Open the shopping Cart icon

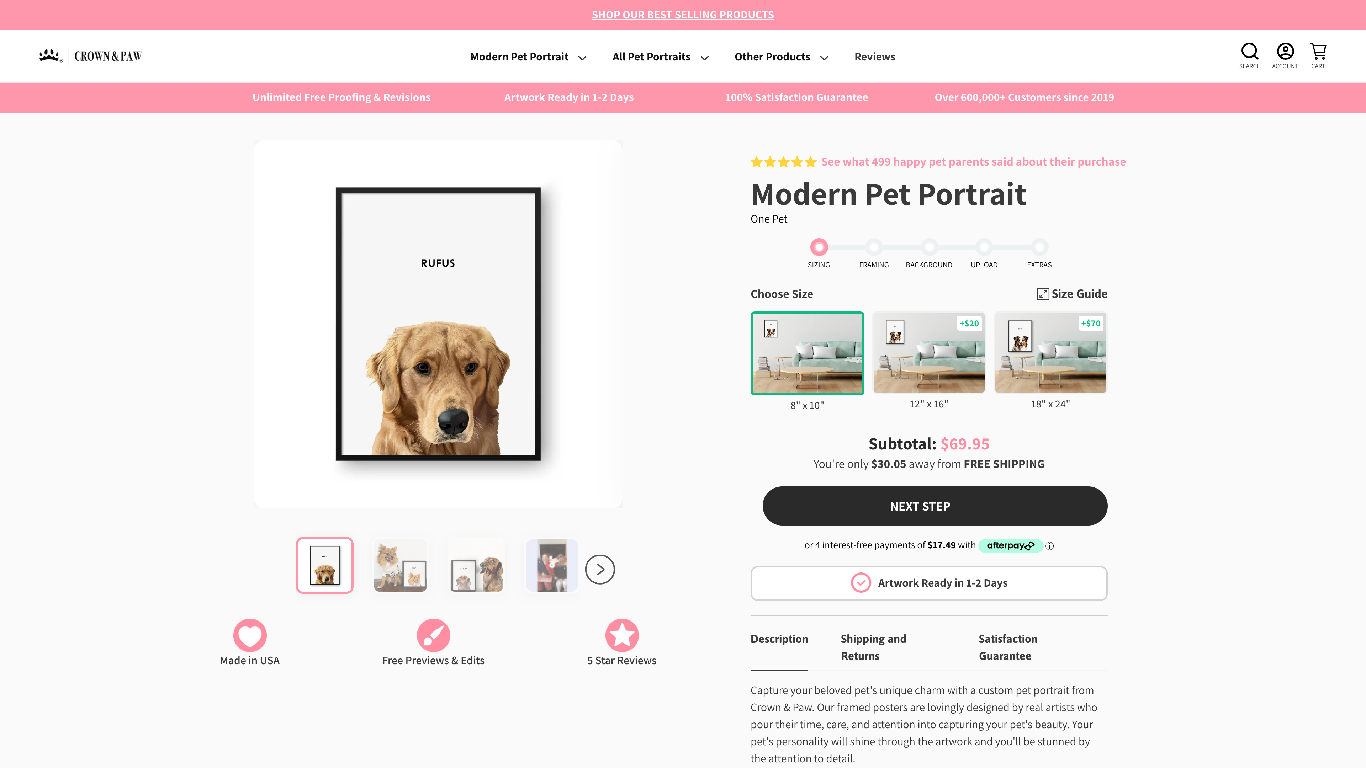(x=1318, y=55)
